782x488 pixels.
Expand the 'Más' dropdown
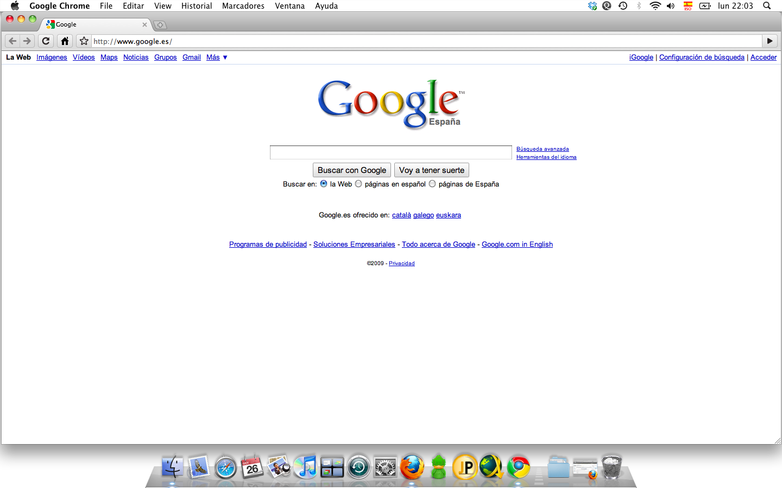217,57
